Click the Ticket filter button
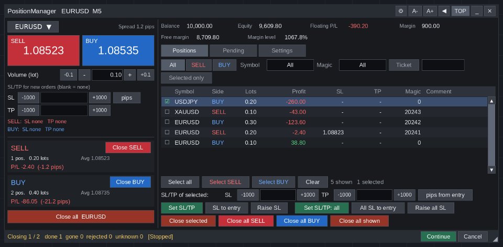This screenshot has width=503, height=247. pyautogui.click(x=404, y=65)
